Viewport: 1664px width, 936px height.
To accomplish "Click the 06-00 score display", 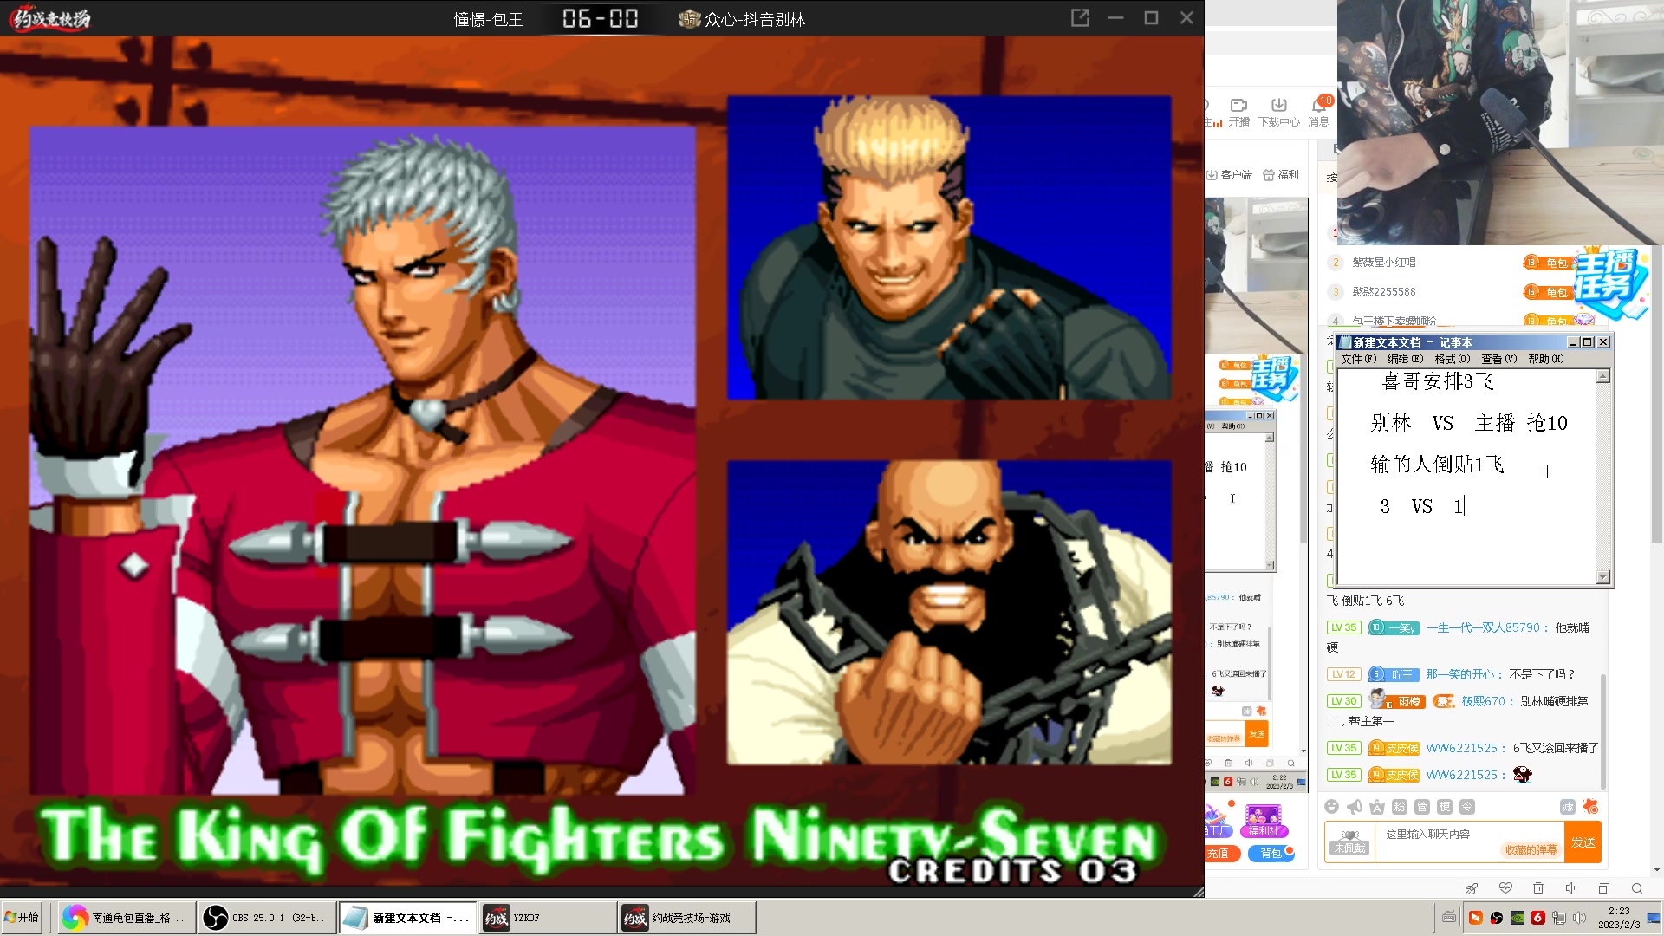I will coord(601,18).
